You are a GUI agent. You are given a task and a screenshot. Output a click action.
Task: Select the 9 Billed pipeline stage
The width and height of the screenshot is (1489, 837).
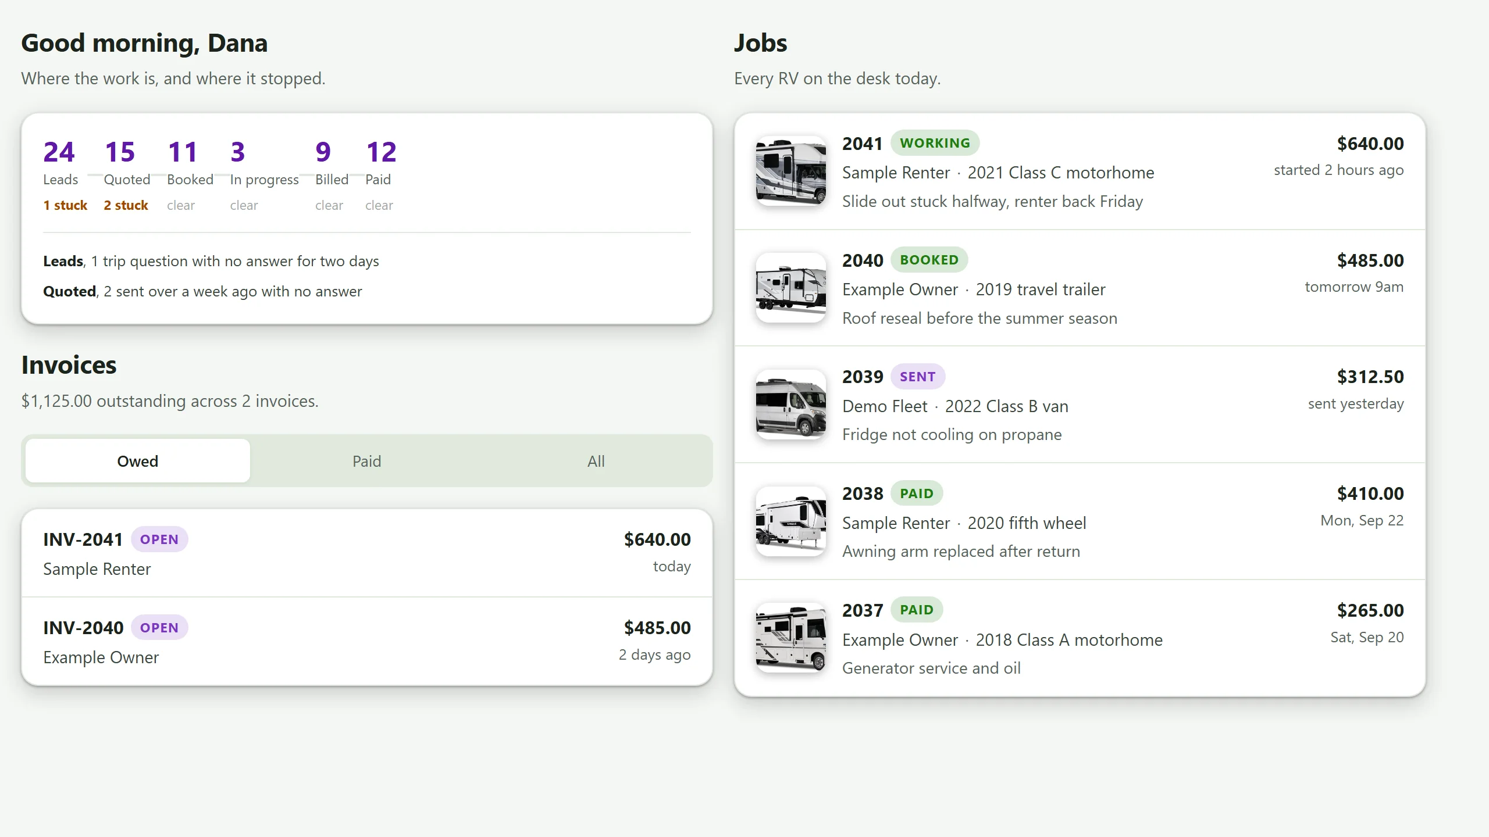332,176
